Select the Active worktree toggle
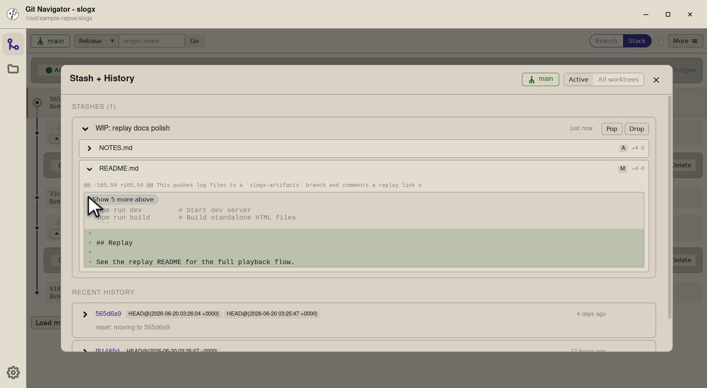 coord(578,79)
